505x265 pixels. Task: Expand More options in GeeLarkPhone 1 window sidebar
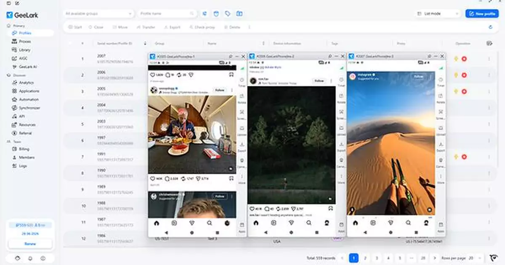(x=242, y=178)
